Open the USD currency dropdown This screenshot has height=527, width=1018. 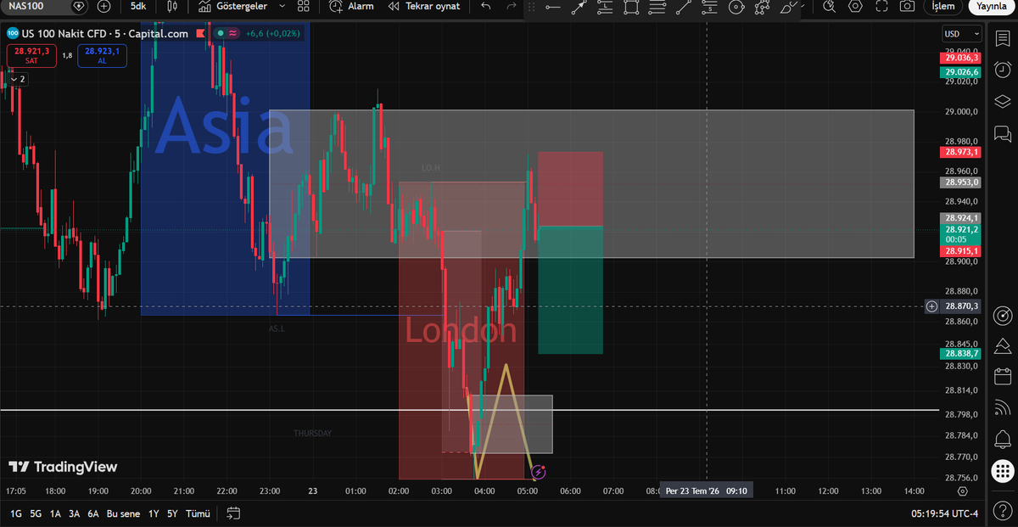[961, 34]
